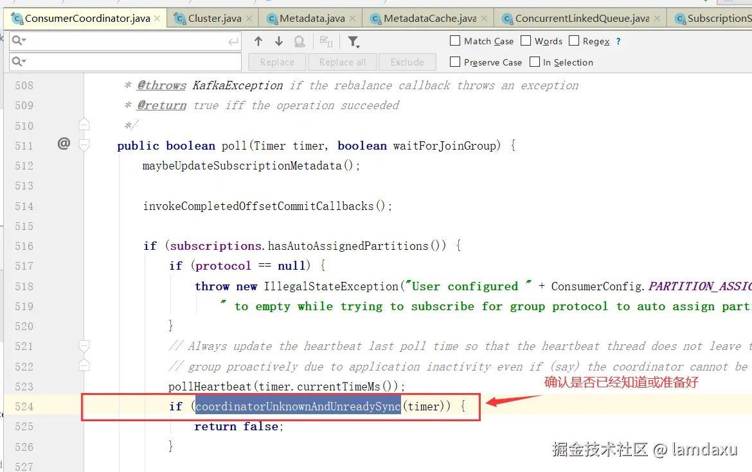Click class icon on Metadata.java tab
The height and width of the screenshot is (472, 752).
coord(272,19)
